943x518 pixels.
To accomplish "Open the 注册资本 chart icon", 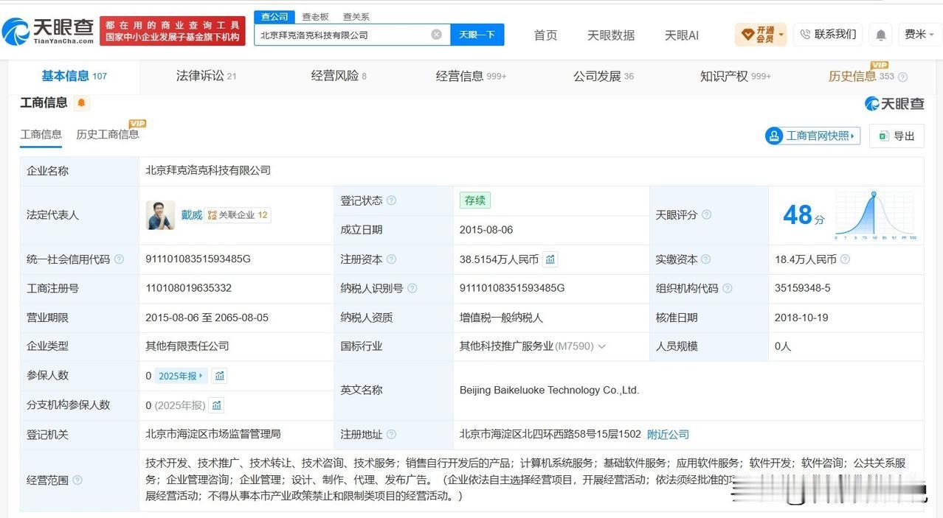I will [550, 259].
